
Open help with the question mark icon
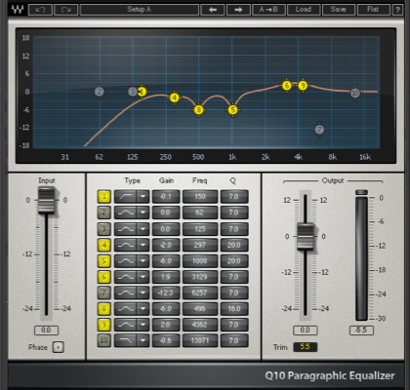(397, 10)
